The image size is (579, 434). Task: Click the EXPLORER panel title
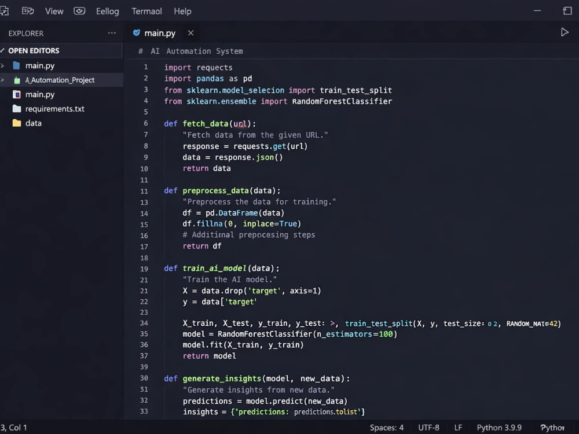(x=26, y=33)
